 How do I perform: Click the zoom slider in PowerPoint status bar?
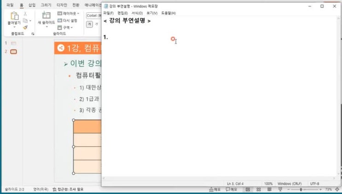point(301,189)
